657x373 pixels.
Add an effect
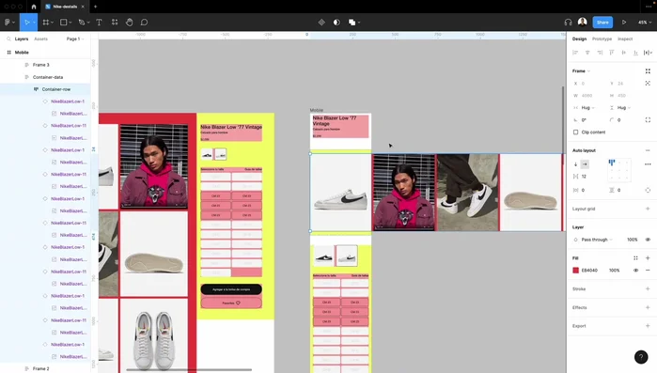(x=648, y=307)
